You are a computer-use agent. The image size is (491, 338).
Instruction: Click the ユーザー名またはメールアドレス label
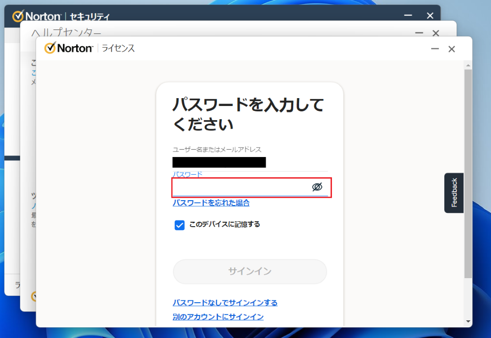point(217,150)
